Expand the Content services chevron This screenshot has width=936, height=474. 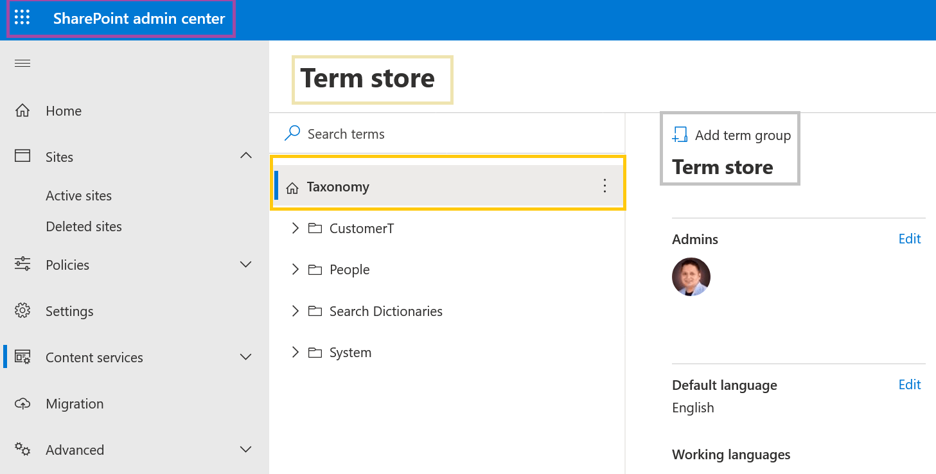pyautogui.click(x=245, y=357)
